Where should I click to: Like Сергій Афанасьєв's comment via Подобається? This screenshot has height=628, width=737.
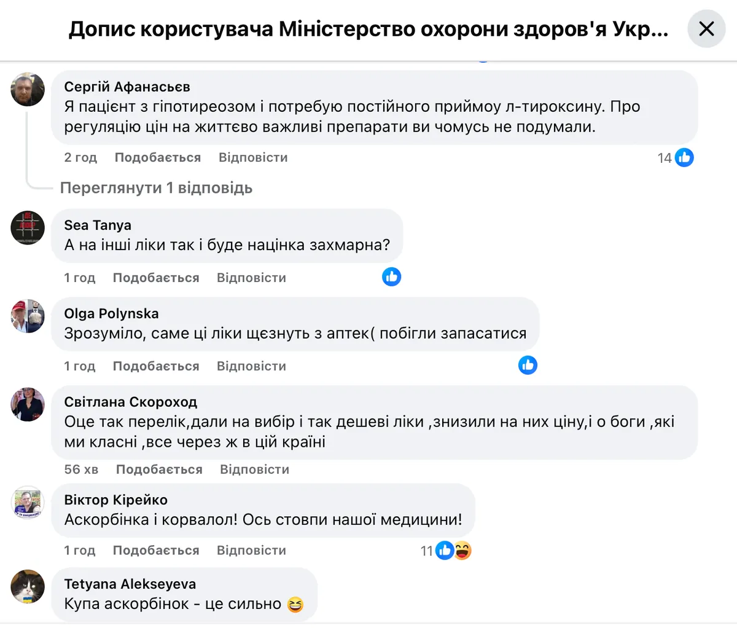[157, 158]
